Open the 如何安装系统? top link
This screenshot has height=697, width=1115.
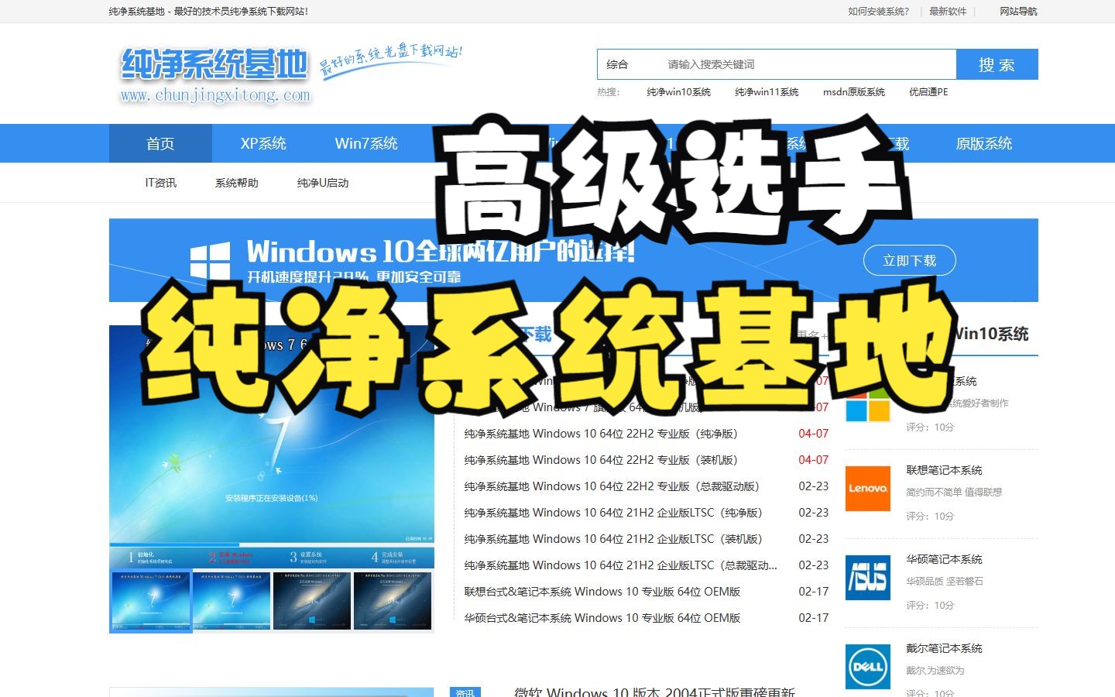coord(878,12)
